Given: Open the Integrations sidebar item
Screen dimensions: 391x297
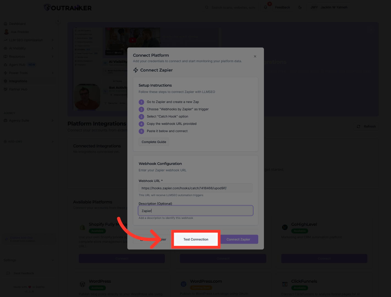Looking at the screenshot, I should pyautogui.click(x=18, y=81).
